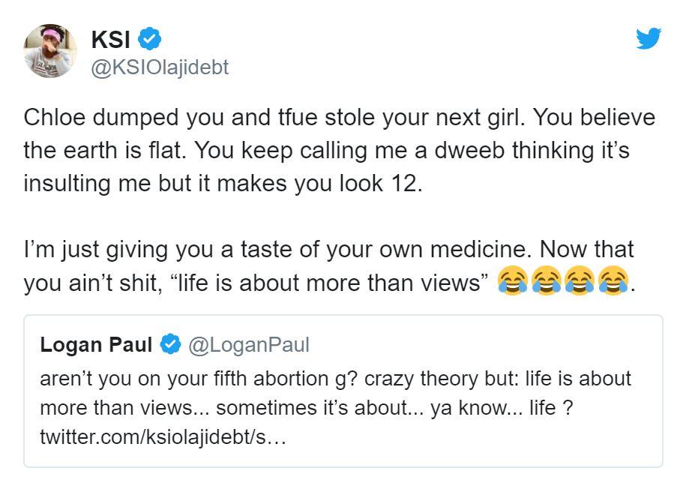The width and height of the screenshot is (683, 483).
Task: Follow the twitter.com/ksiolajidebt/s… link
Action: [x=163, y=436]
